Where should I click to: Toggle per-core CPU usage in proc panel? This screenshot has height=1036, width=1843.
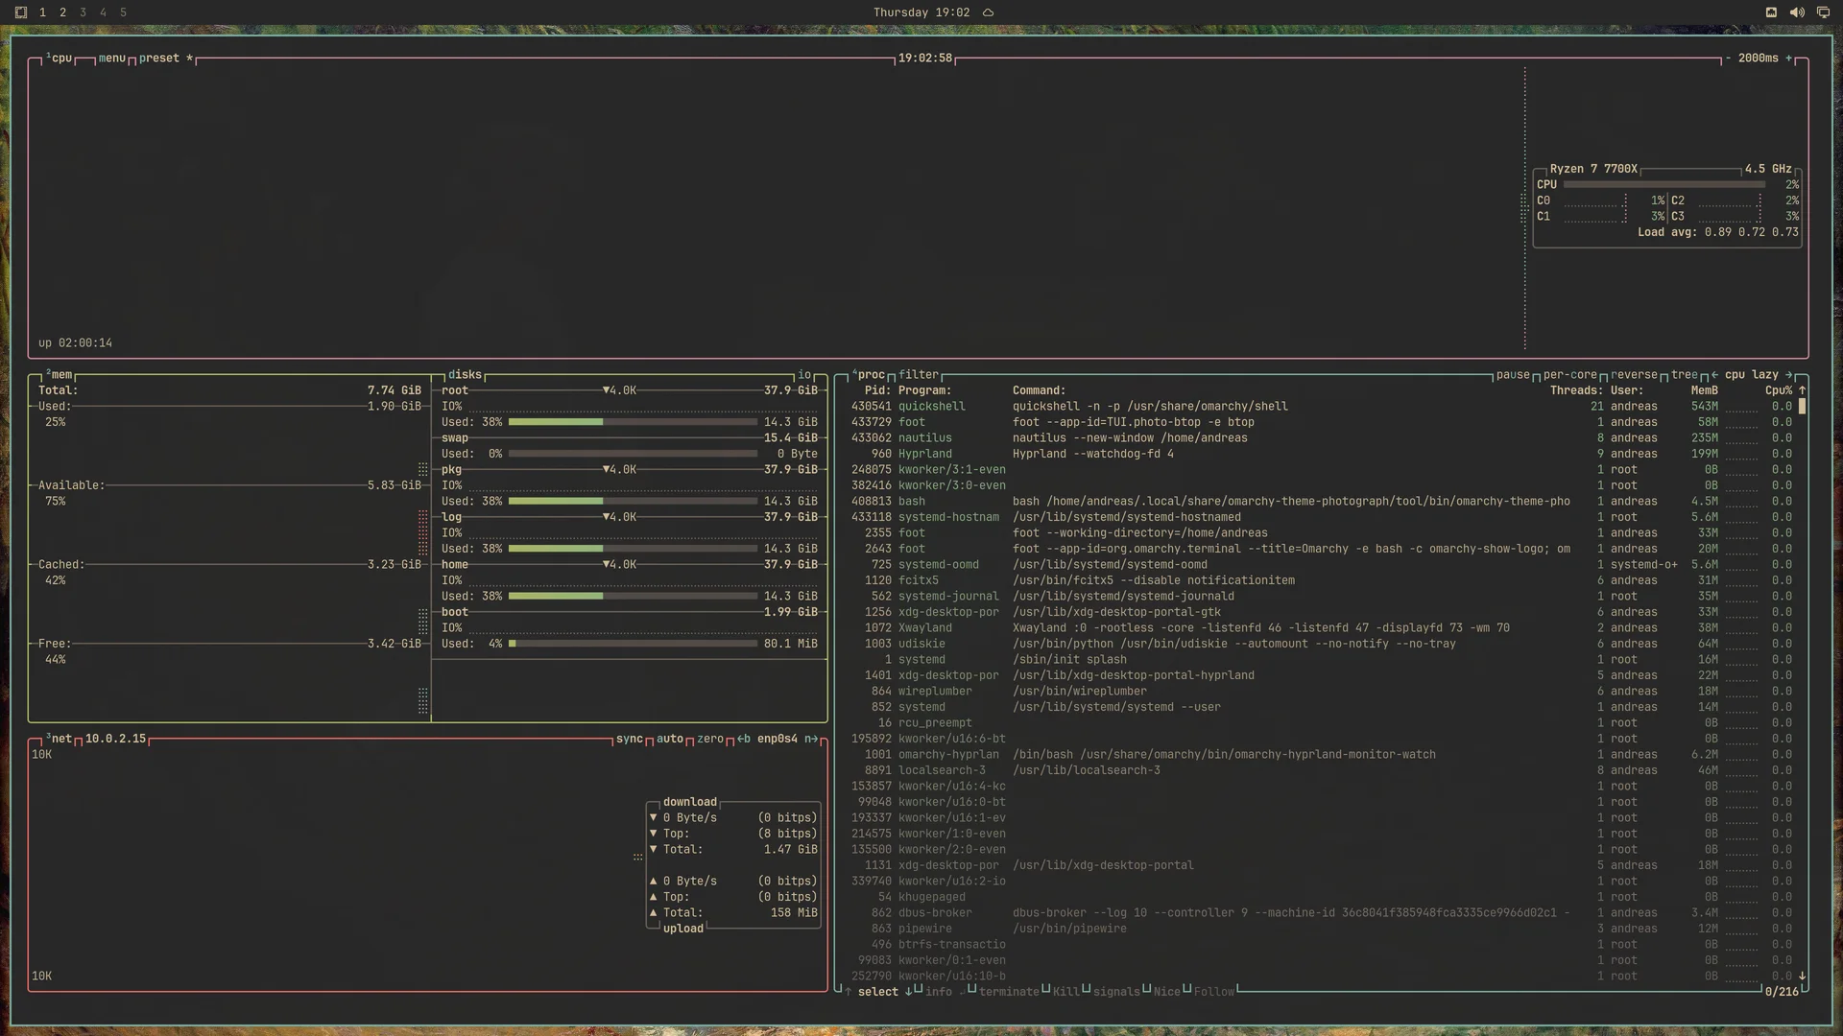(1570, 375)
